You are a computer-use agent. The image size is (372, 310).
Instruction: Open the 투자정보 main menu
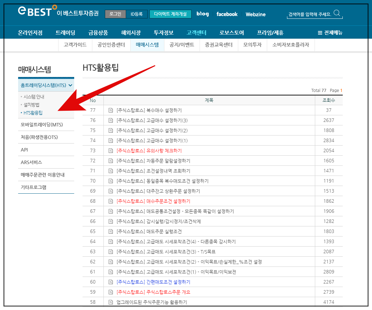coord(164,33)
